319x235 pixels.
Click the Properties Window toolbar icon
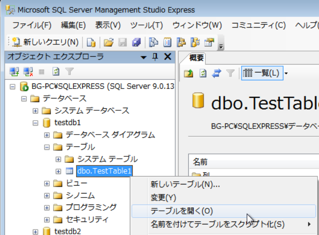209,42
